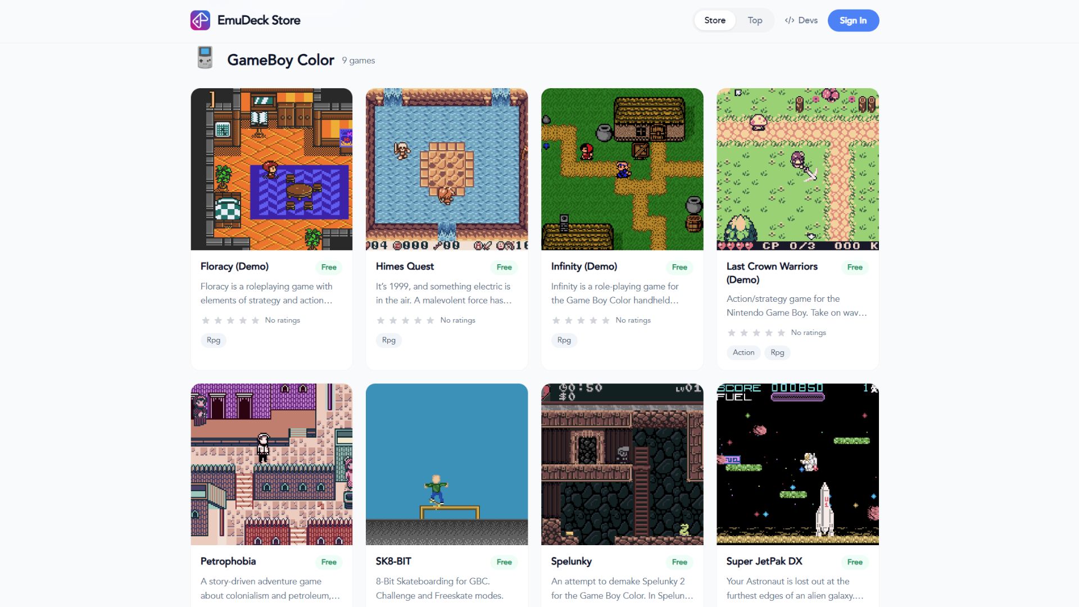Open the Himes Quest title link
This screenshot has height=607, width=1079.
tap(405, 266)
